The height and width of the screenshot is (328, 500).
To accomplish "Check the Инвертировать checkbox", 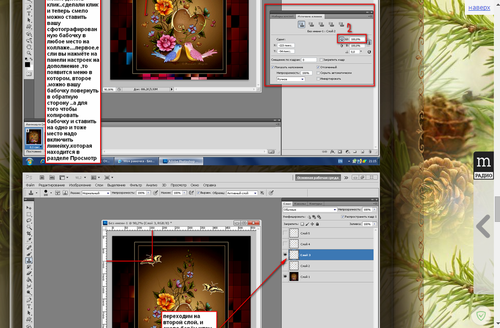I will 318,79.
